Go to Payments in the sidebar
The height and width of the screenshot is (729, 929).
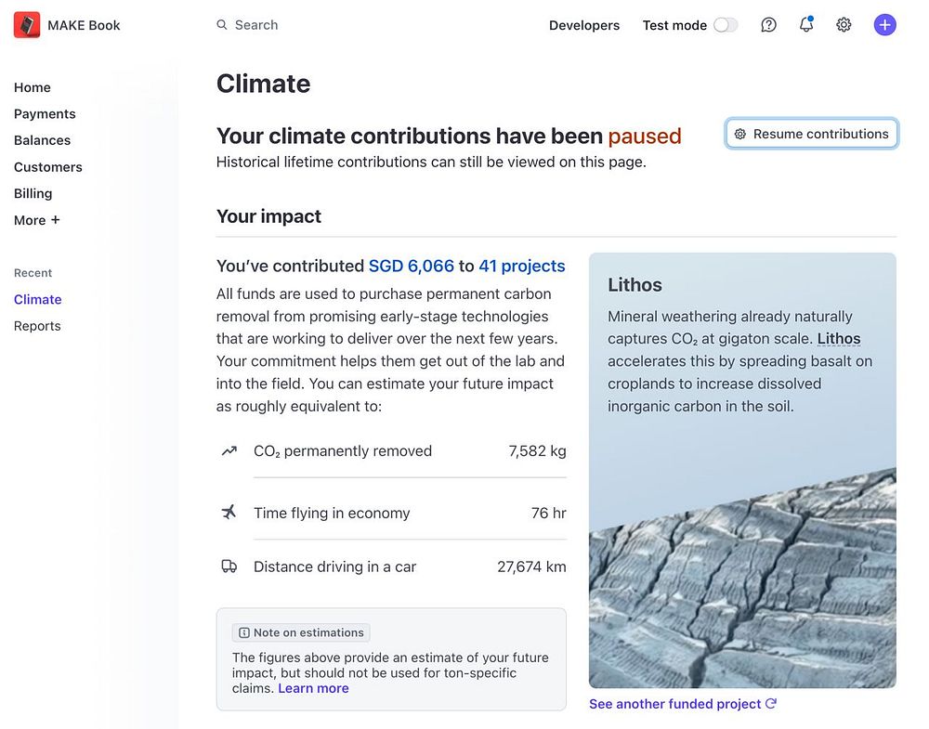(45, 113)
